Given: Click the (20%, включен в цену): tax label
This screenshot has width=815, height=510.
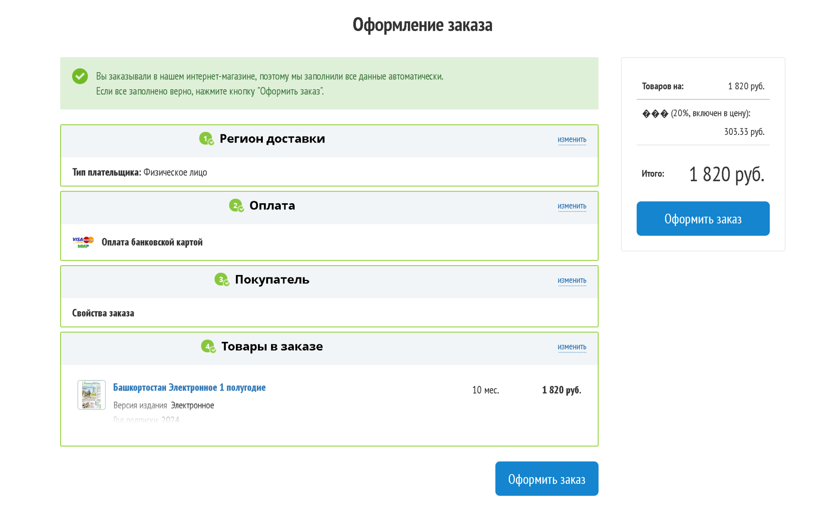Looking at the screenshot, I should pyautogui.click(x=711, y=113).
